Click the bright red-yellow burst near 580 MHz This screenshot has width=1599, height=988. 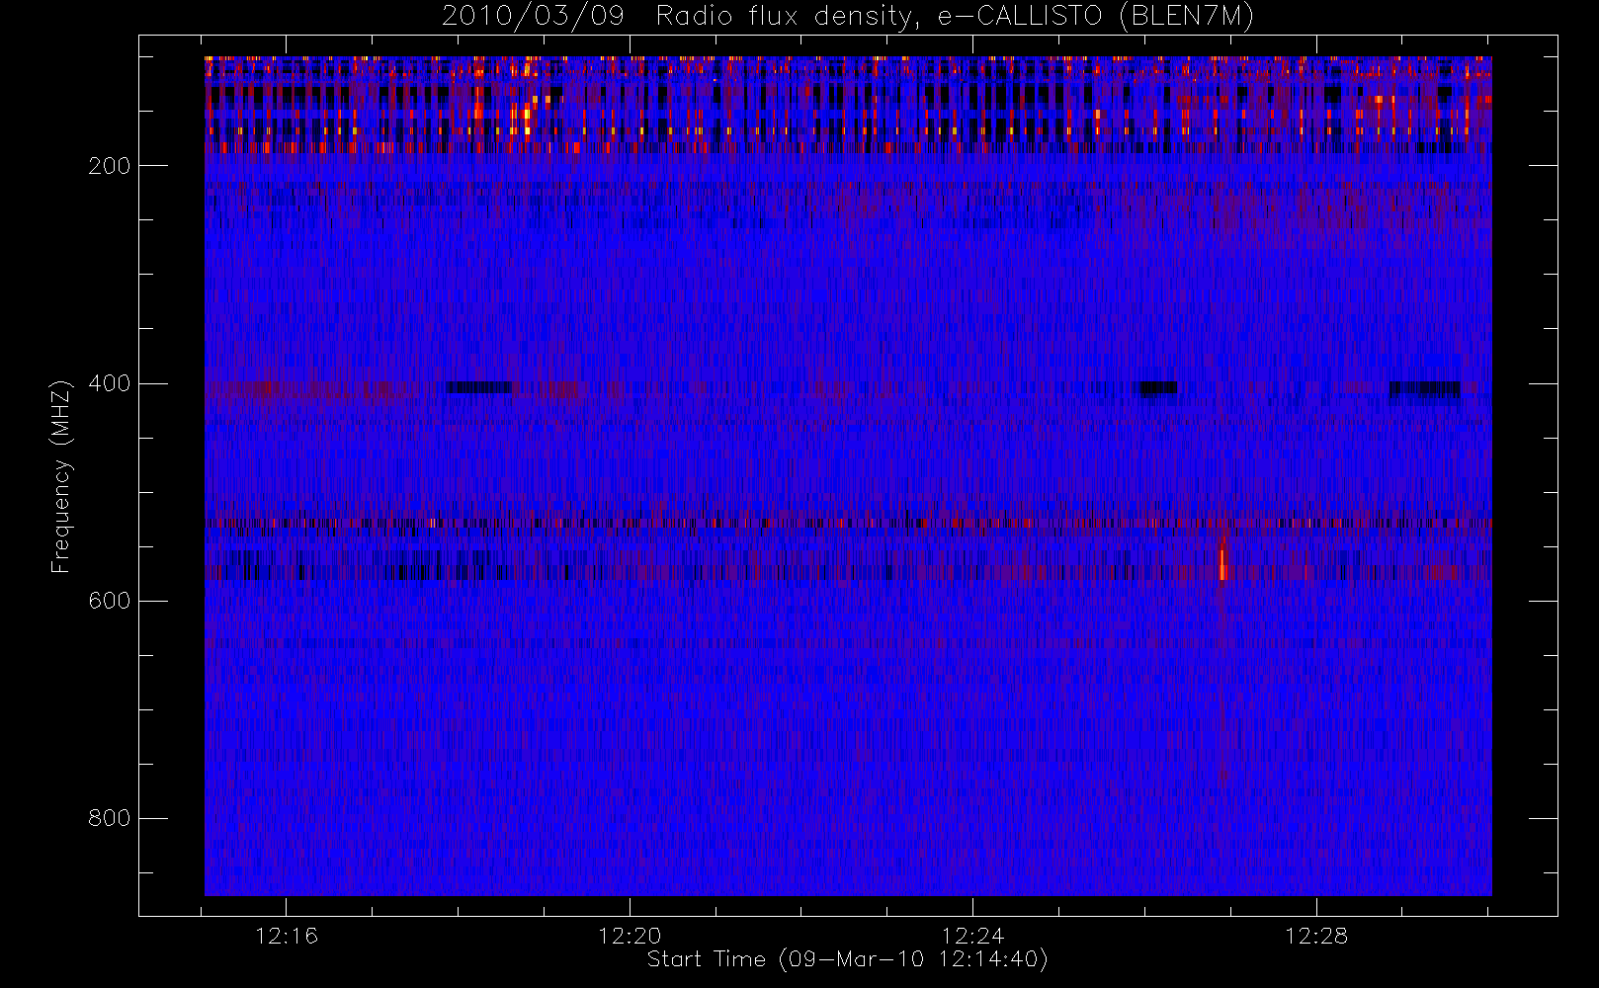tap(1222, 563)
